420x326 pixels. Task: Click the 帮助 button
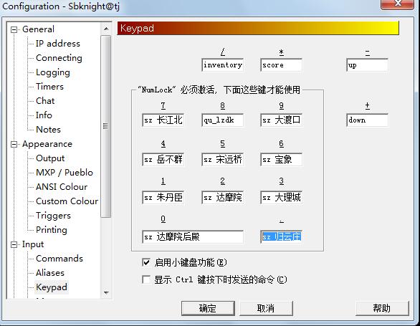click(382, 308)
